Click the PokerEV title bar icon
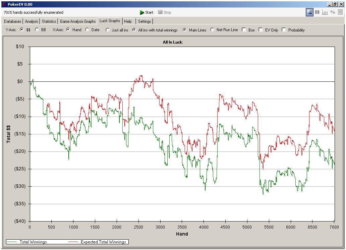The image size is (346, 250). point(4,4)
